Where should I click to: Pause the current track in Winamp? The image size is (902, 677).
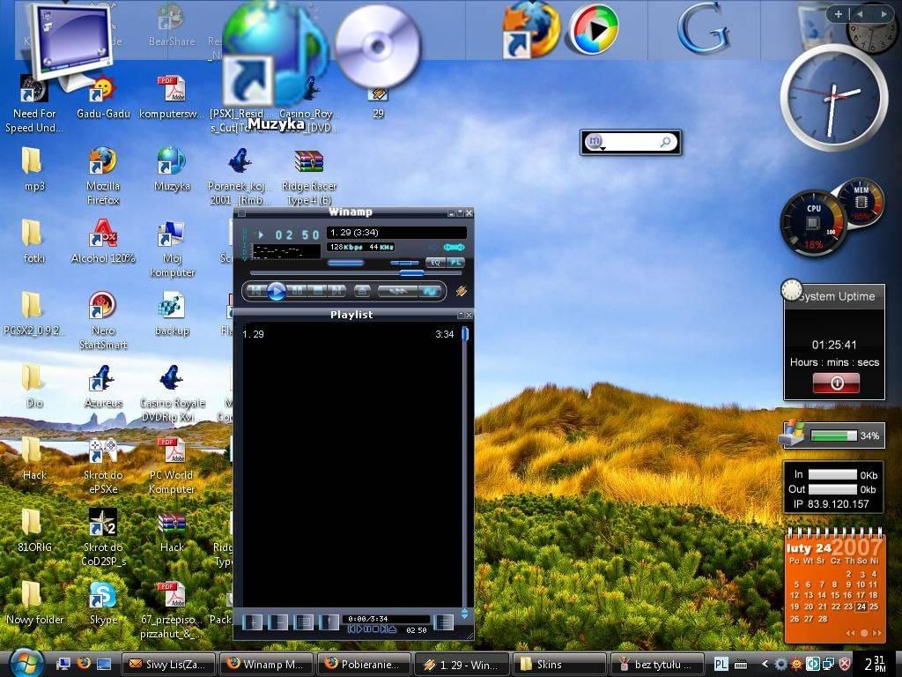click(297, 291)
